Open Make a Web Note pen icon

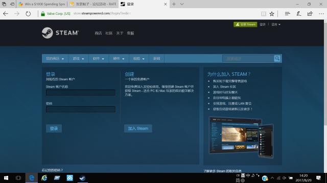click(298, 14)
